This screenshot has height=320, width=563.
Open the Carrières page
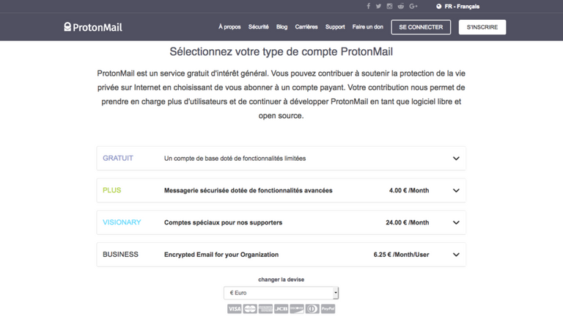[306, 27]
